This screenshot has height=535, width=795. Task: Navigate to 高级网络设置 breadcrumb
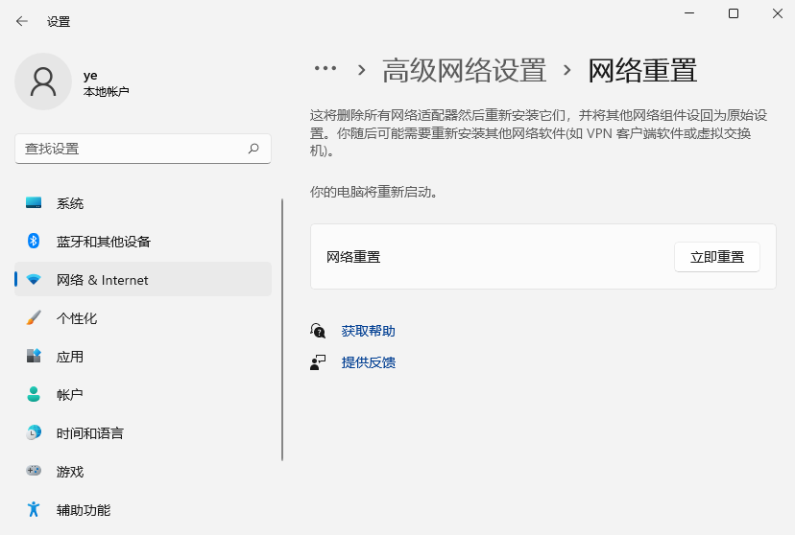pos(464,70)
